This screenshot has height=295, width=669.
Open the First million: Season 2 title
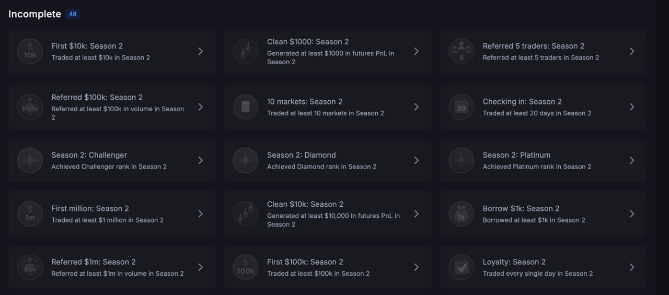pos(90,208)
